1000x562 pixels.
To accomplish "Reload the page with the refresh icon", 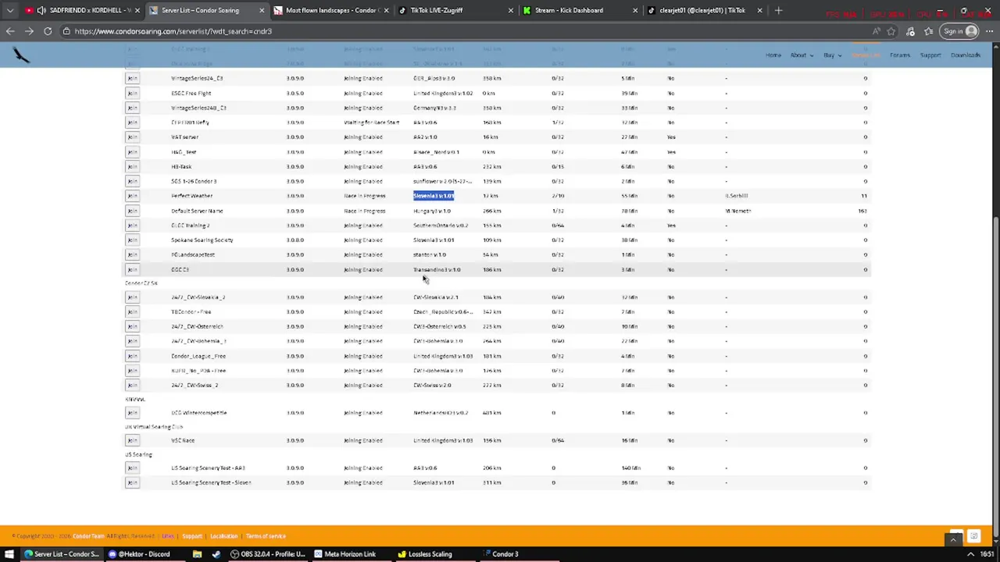I will click(x=48, y=31).
